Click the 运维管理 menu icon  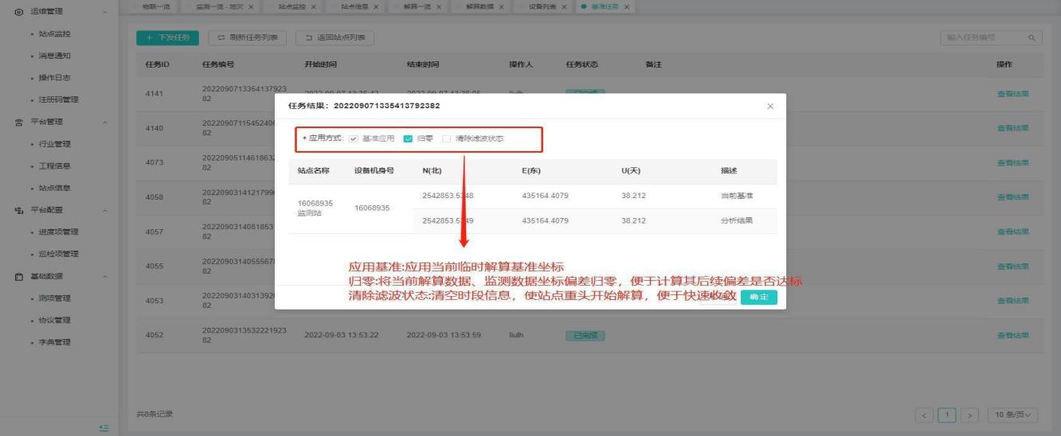pyautogui.click(x=18, y=12)
